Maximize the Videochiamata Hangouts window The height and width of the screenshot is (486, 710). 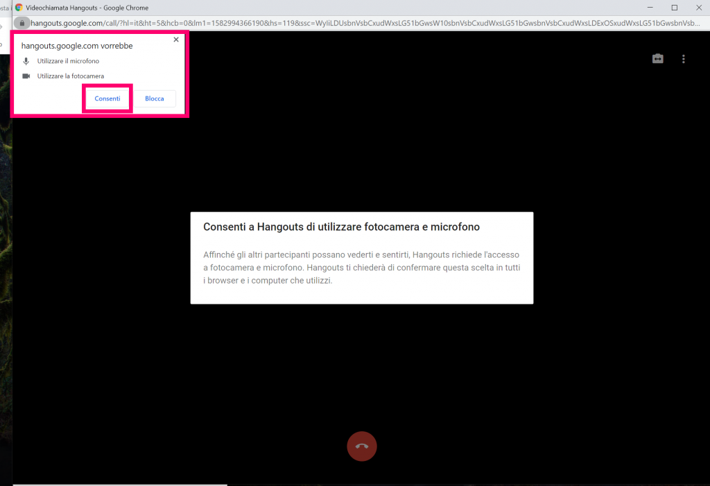[674, 7]
